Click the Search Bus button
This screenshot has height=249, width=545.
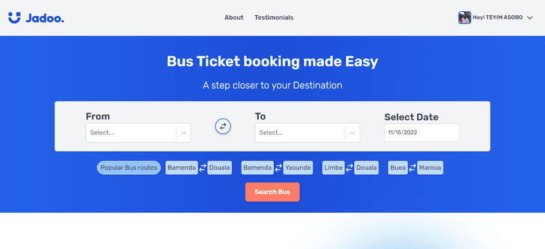point(272,192)
